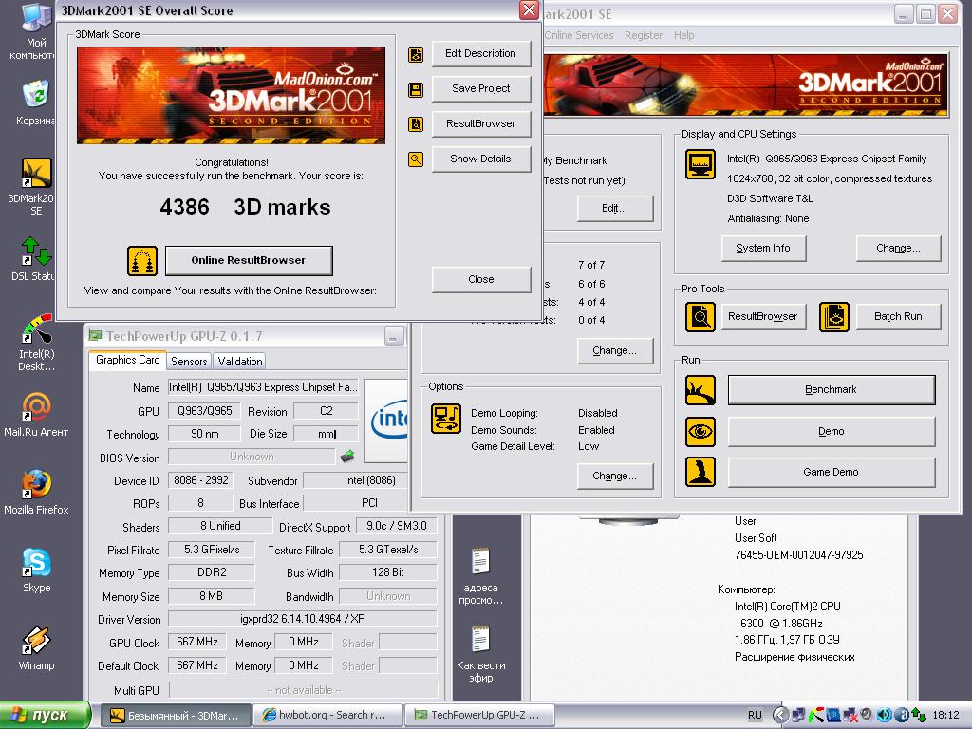Click the Edit... button under My Benchmark
The image size is (972, 729).
[x=614, y=208]
